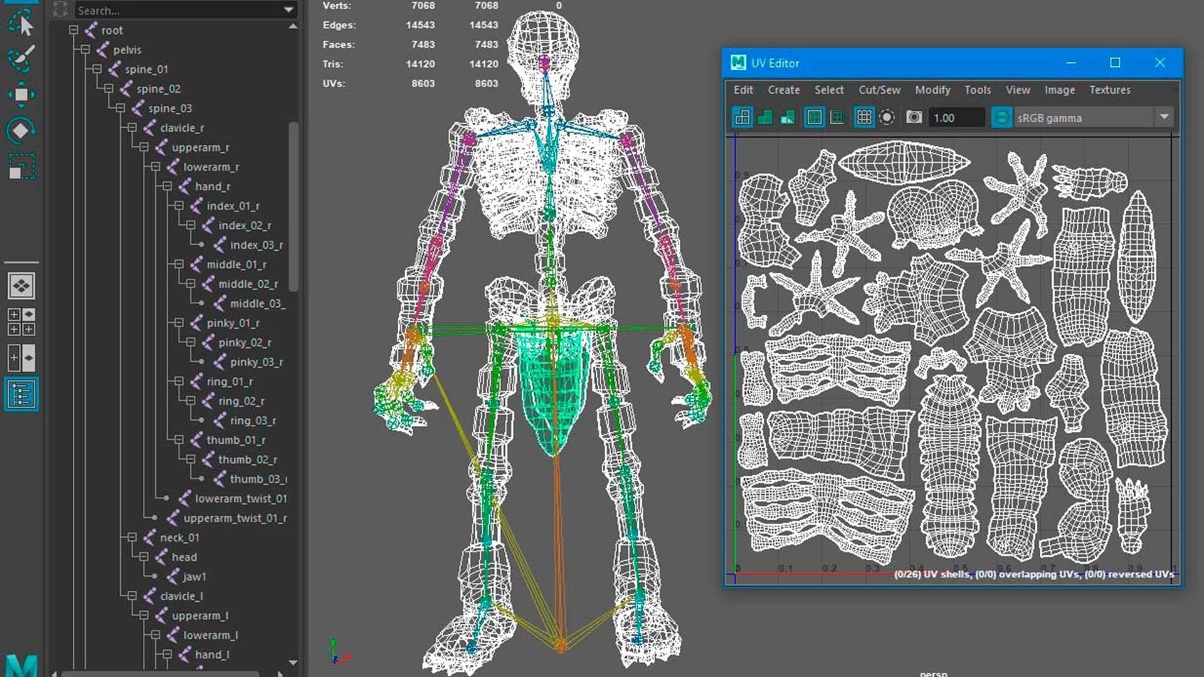The height and width of the screenshot is (677, 1204).
Task: Click the UV snapshot camera icon
Action: point(914,117)
